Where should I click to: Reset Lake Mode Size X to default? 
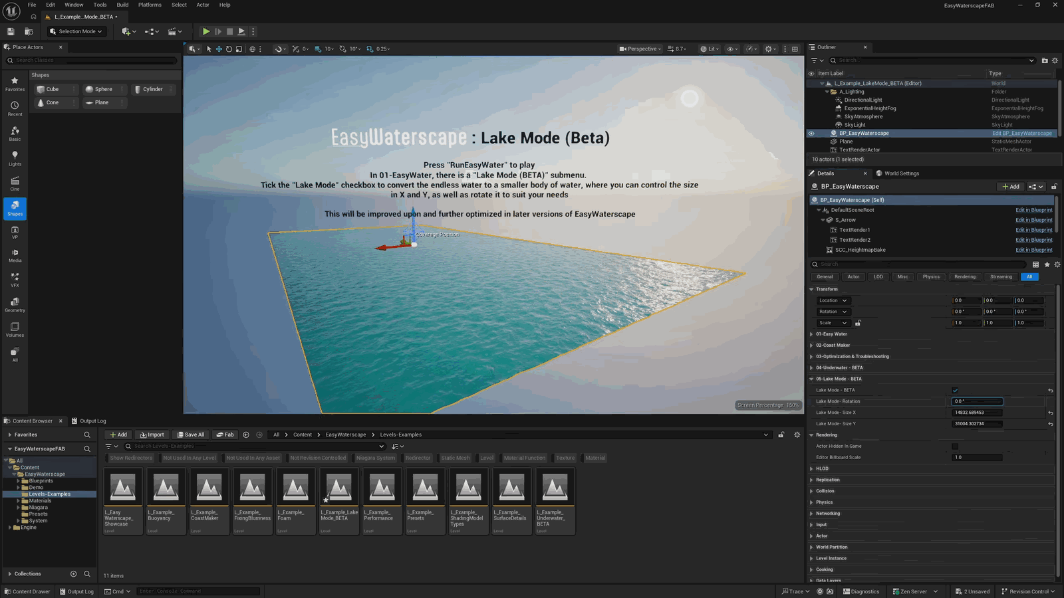pos(1051,413)
